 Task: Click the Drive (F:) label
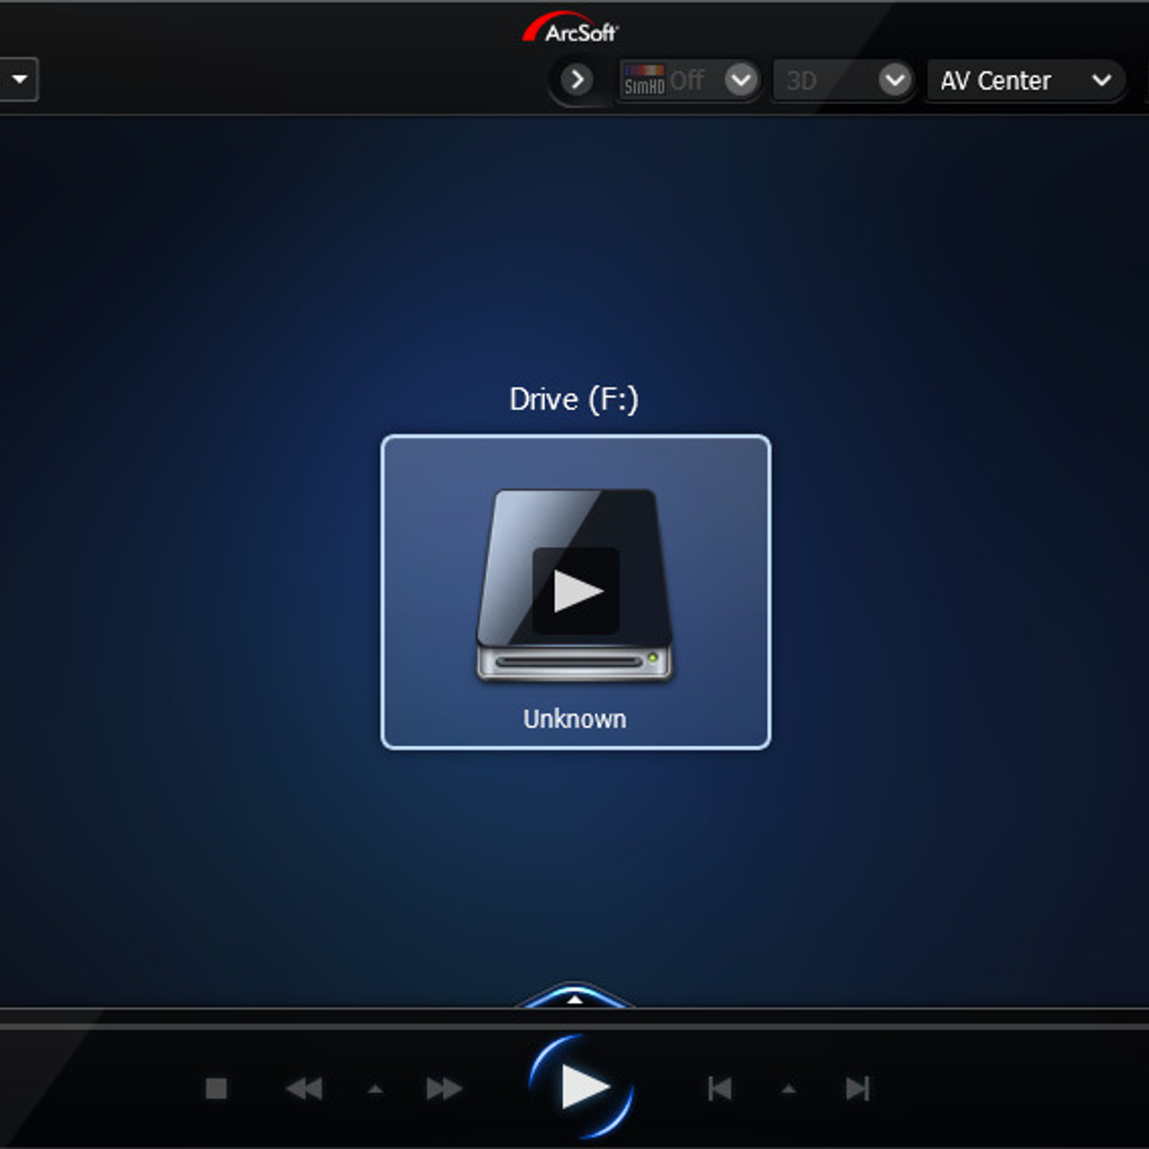point(574,399)
